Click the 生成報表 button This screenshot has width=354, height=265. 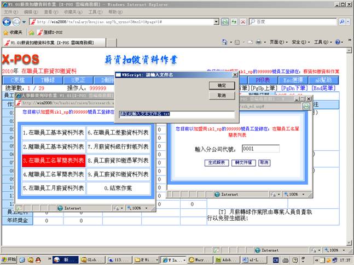216,163
